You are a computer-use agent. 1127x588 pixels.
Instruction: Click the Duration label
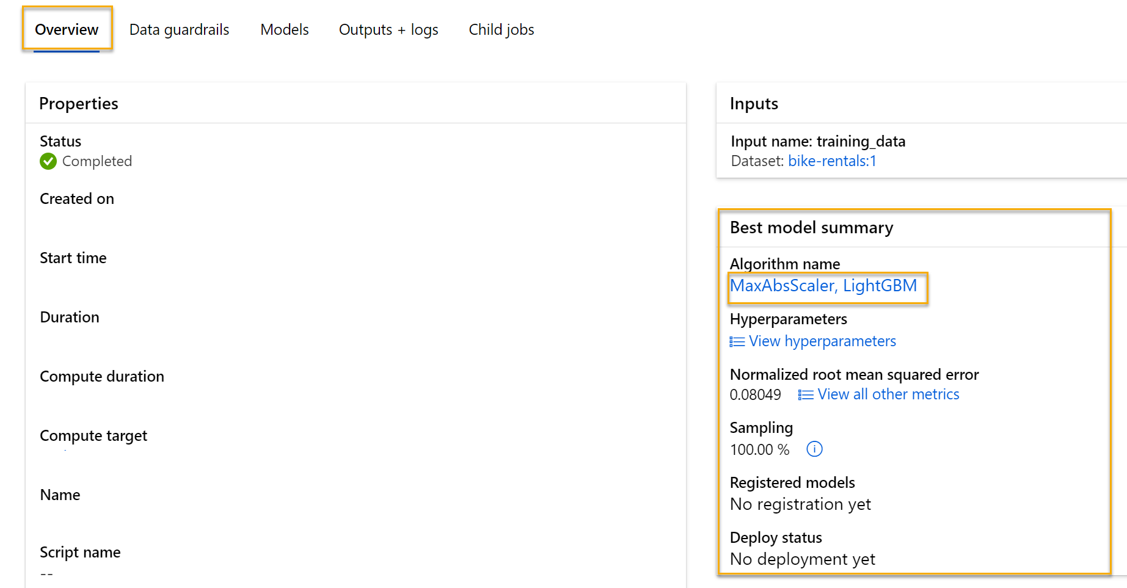click(70, 318)
